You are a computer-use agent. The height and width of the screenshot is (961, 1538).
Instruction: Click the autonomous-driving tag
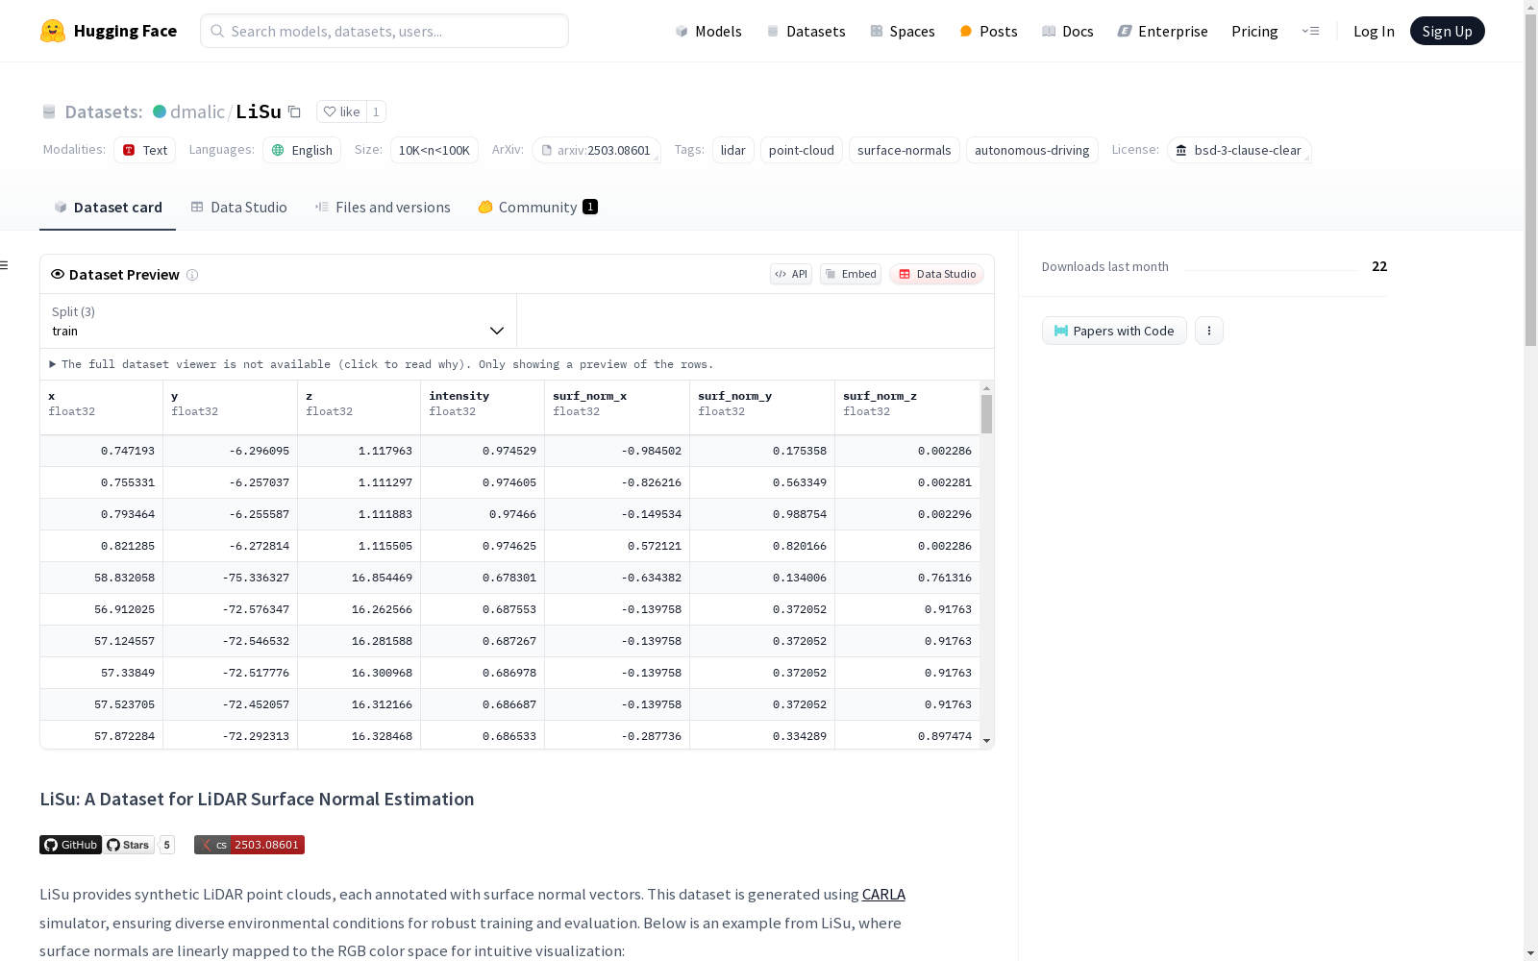coord(1032,150)
